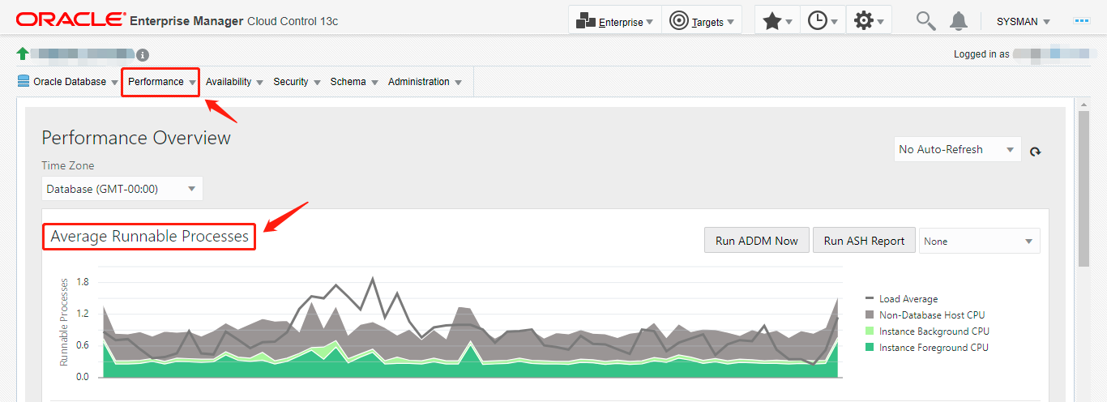Open the Targets menu

pos(702,20)
